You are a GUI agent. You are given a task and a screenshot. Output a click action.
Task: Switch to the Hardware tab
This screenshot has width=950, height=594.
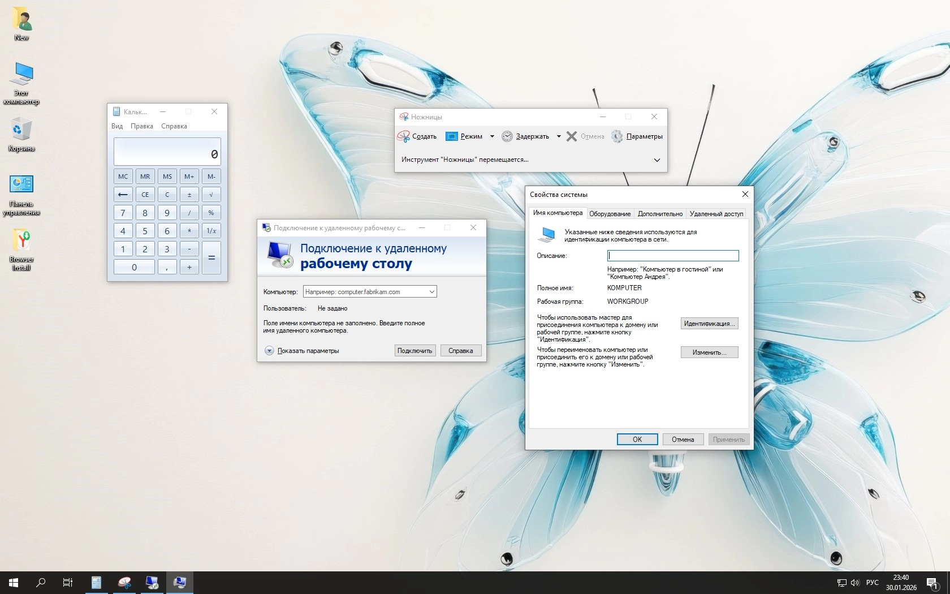[x=610, y=214]
